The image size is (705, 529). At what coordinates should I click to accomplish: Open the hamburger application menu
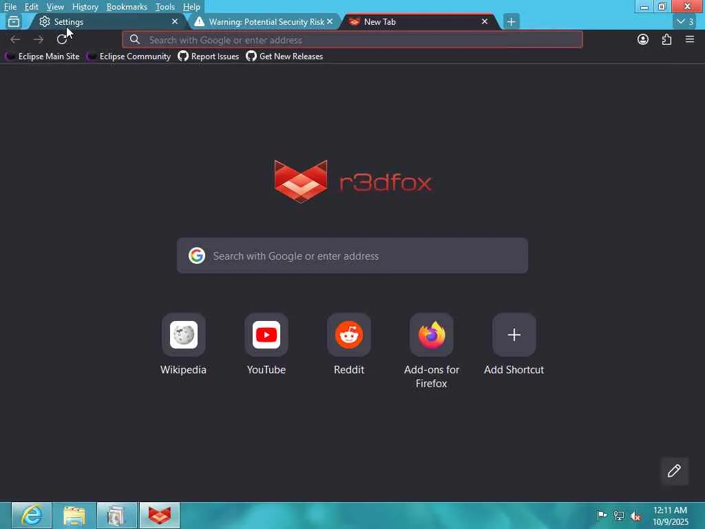tap(690, 39)
